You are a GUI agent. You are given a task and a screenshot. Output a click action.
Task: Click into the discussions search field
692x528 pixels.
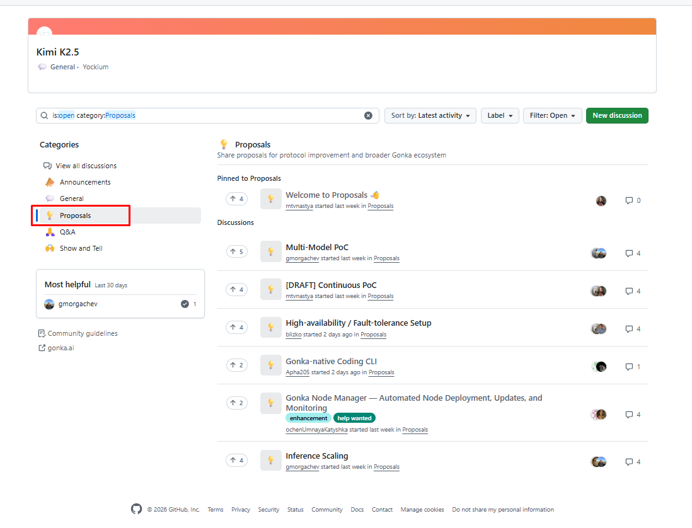pos(208,115)
